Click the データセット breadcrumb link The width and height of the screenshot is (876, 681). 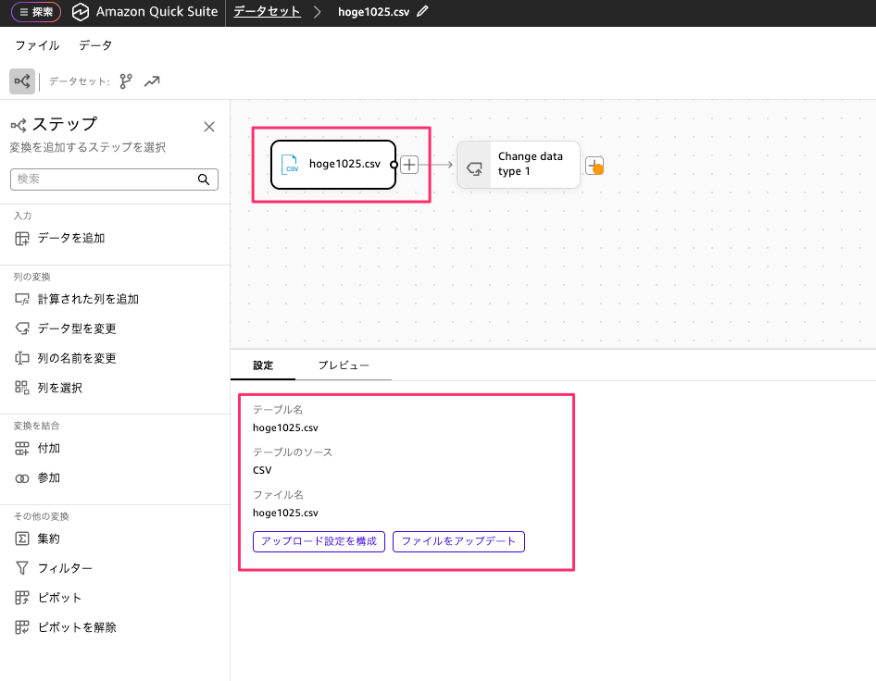click(267, 12)
